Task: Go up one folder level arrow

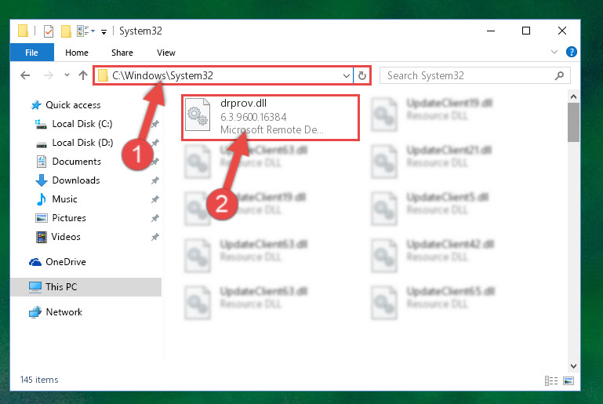Action: 83,75
